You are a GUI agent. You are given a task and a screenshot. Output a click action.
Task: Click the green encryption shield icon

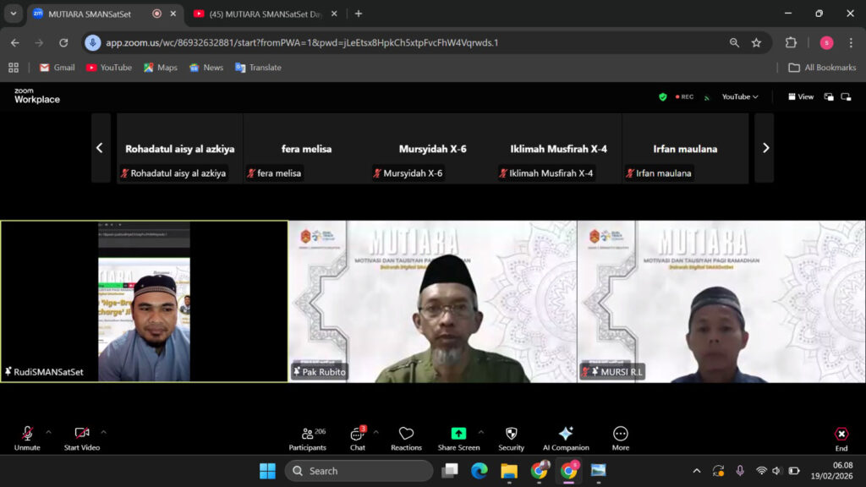point(663,96)
